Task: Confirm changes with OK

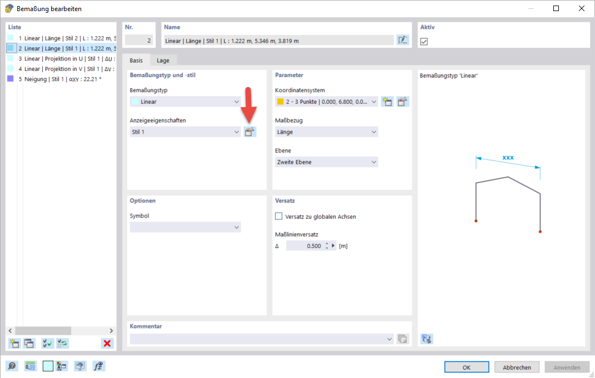Action: 466,366
